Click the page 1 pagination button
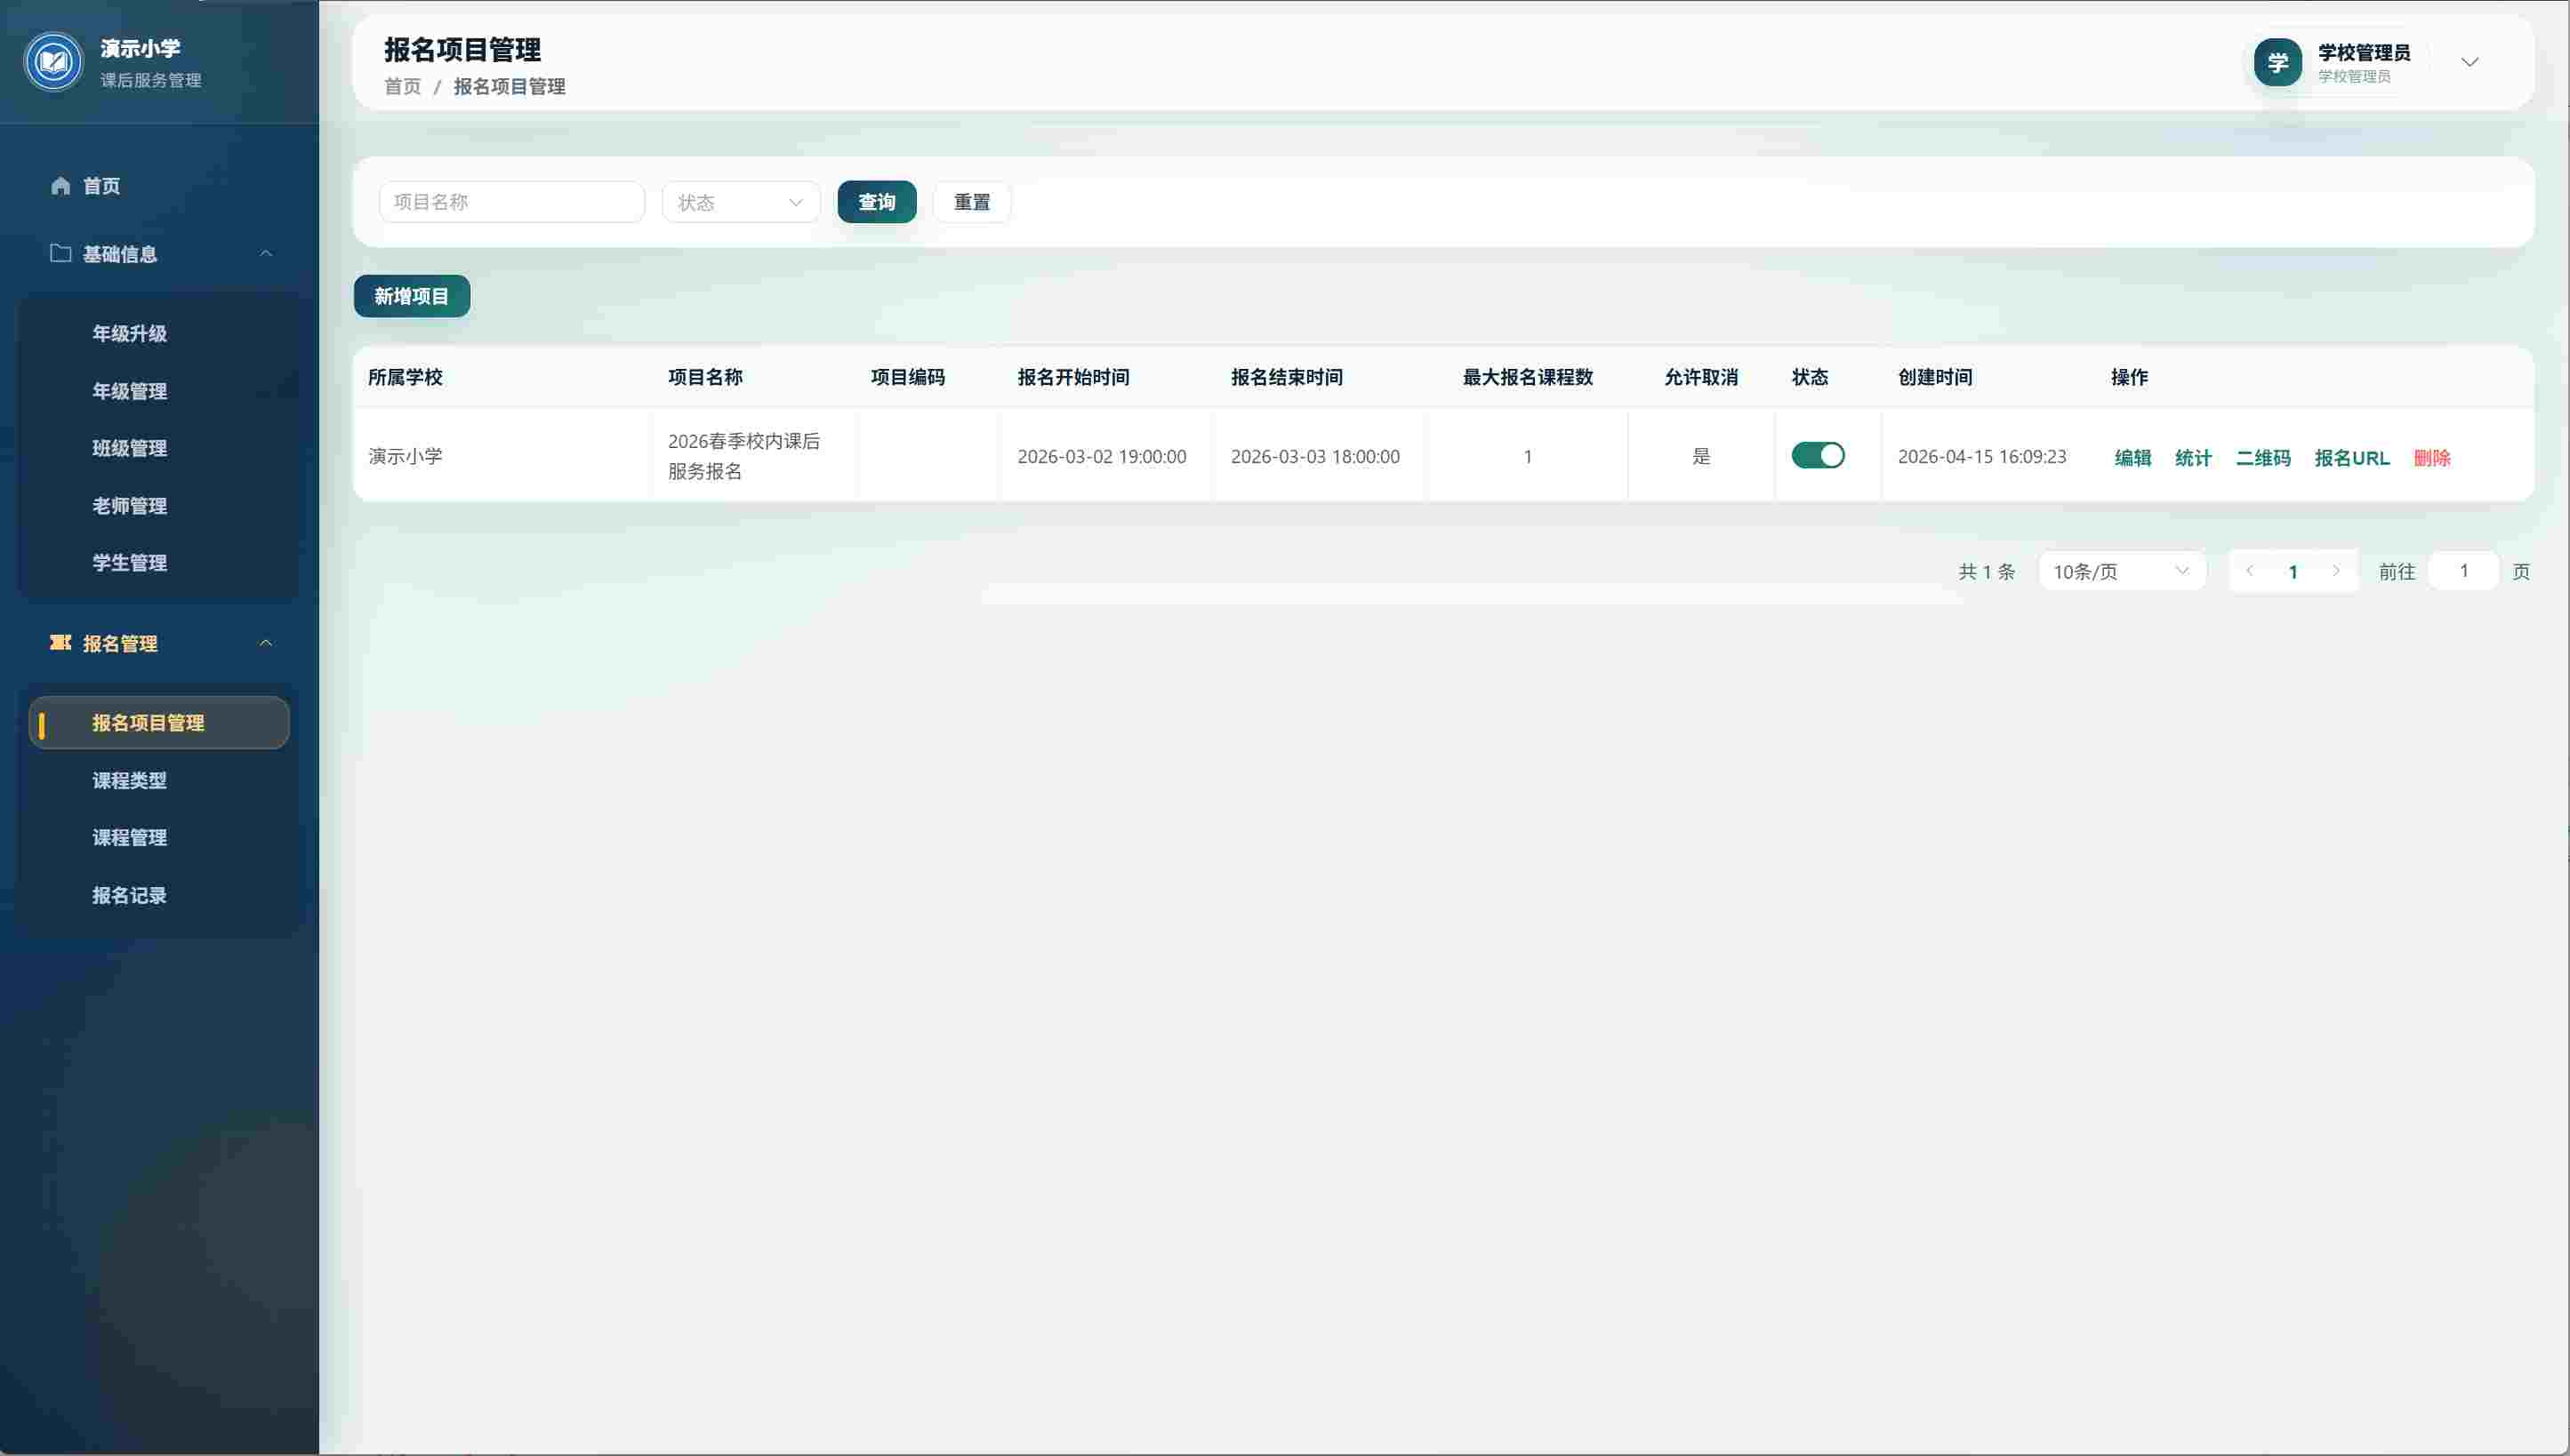The image size is (2570, 1456). tap(2293, 572)
